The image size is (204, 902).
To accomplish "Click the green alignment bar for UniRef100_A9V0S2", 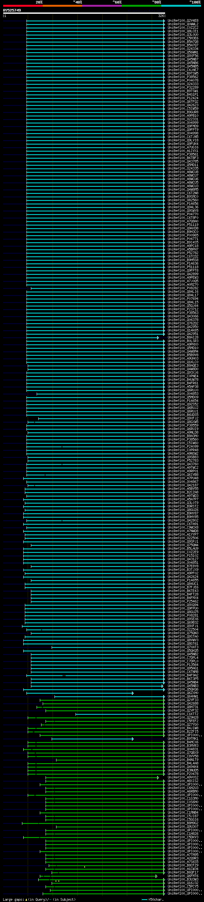I will (102, 778).
